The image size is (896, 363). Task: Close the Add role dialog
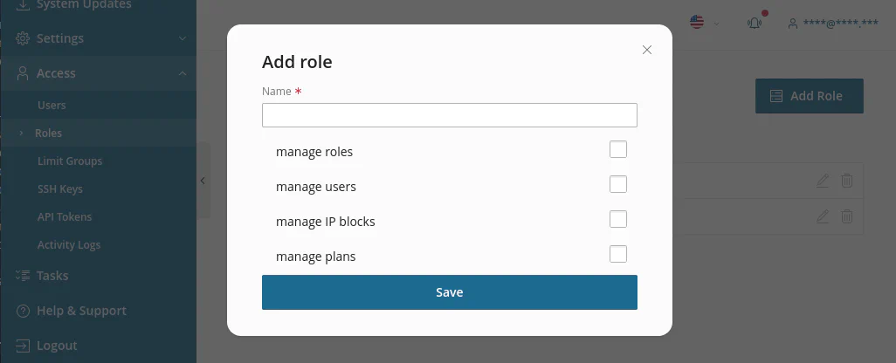647,50
